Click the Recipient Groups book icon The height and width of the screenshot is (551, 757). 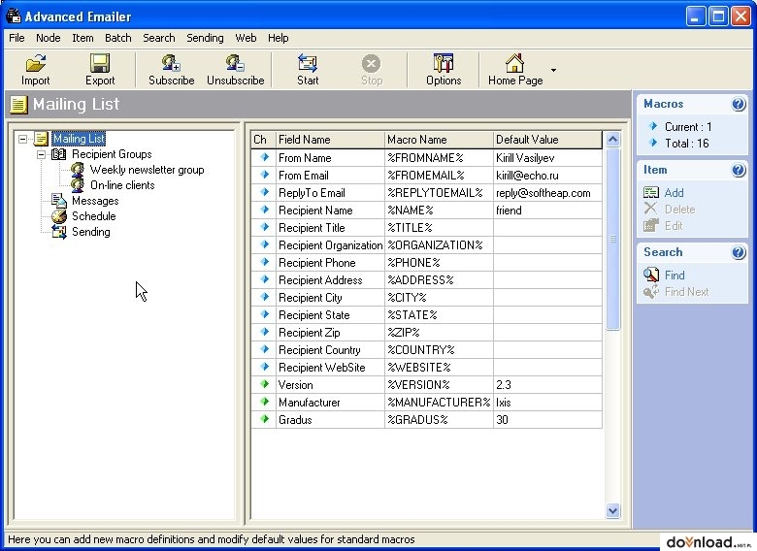click(x=59, y=154)
